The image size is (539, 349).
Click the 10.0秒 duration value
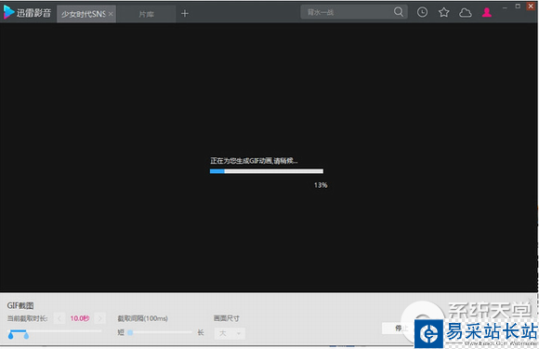(x=80, y=318)
